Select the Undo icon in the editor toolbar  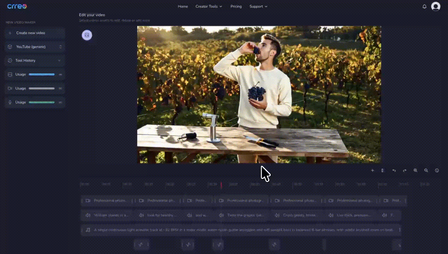[x=394, y=170]
